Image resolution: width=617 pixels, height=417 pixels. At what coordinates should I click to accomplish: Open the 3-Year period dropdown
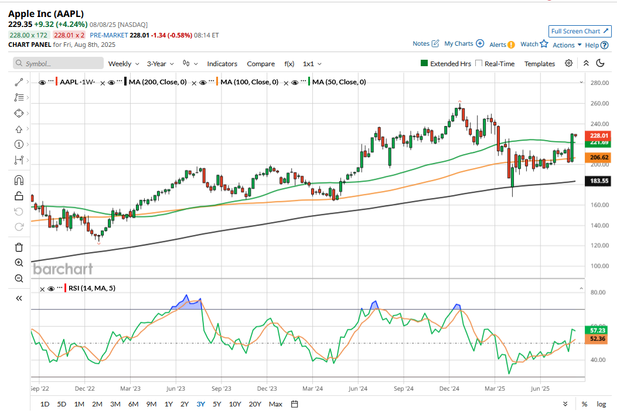coord(160,64)
